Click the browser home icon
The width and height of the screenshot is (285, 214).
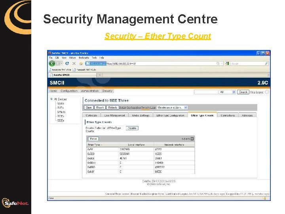81,63
